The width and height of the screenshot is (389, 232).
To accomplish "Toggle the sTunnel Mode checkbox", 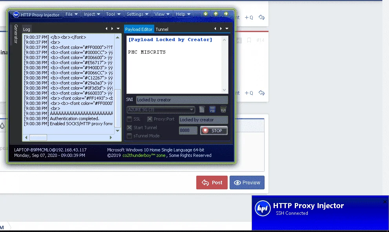I will 129,136.
